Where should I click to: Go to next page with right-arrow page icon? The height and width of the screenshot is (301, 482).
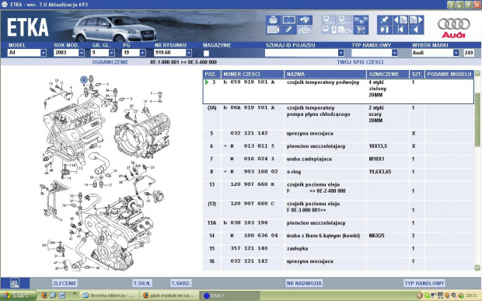coord(417,20)
